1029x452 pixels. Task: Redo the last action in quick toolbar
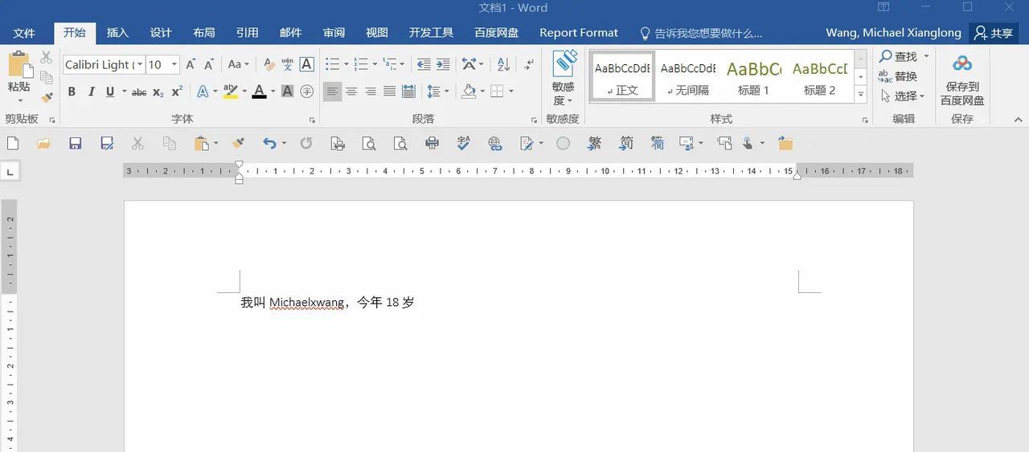[x=305, y=143]
